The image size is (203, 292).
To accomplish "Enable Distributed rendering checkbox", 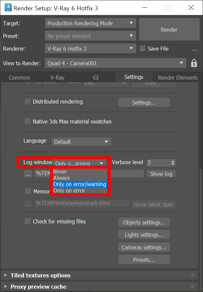I will [28, 102].
